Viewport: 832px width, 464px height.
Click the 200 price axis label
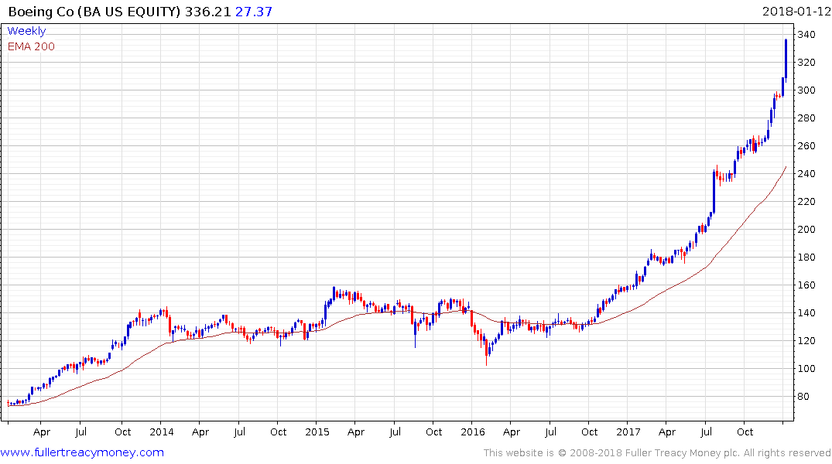(806, 229)
